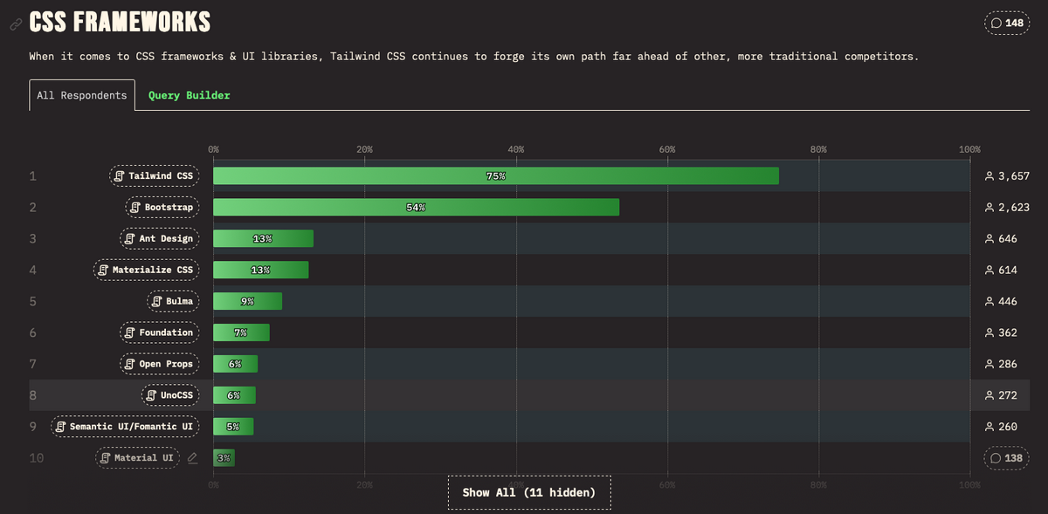Click the 362 respondent count for Foundation

(1001, 332)
